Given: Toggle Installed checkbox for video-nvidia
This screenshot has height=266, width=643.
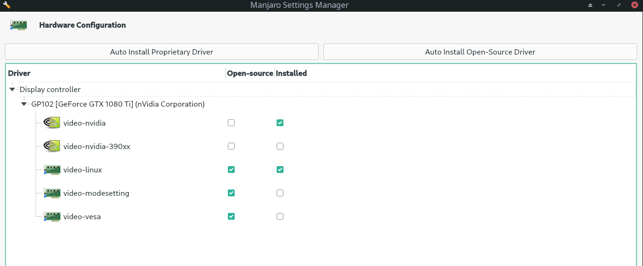Looking at the screenshot, I should pyautogui.click(x=280, y=123).
